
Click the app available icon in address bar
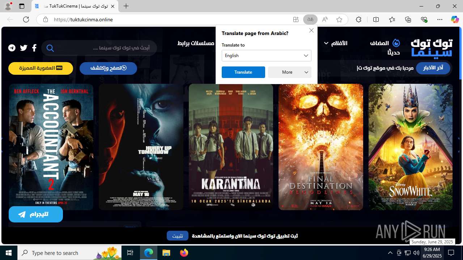pos(296,19)
